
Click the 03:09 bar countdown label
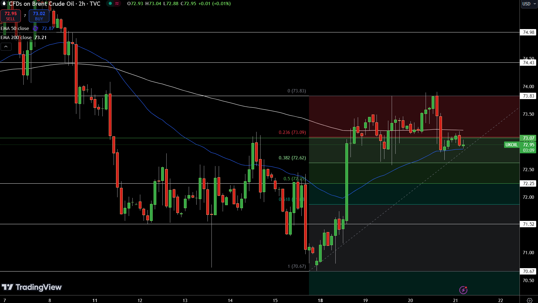click(x=529, y=150)
